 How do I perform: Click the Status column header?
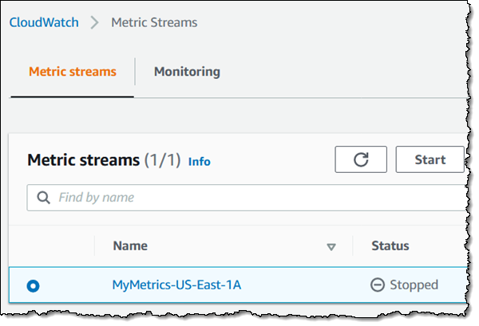click(390, 246)
